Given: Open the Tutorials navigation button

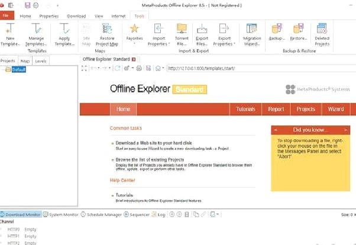Looking at the screenshot, I should 245,109.
